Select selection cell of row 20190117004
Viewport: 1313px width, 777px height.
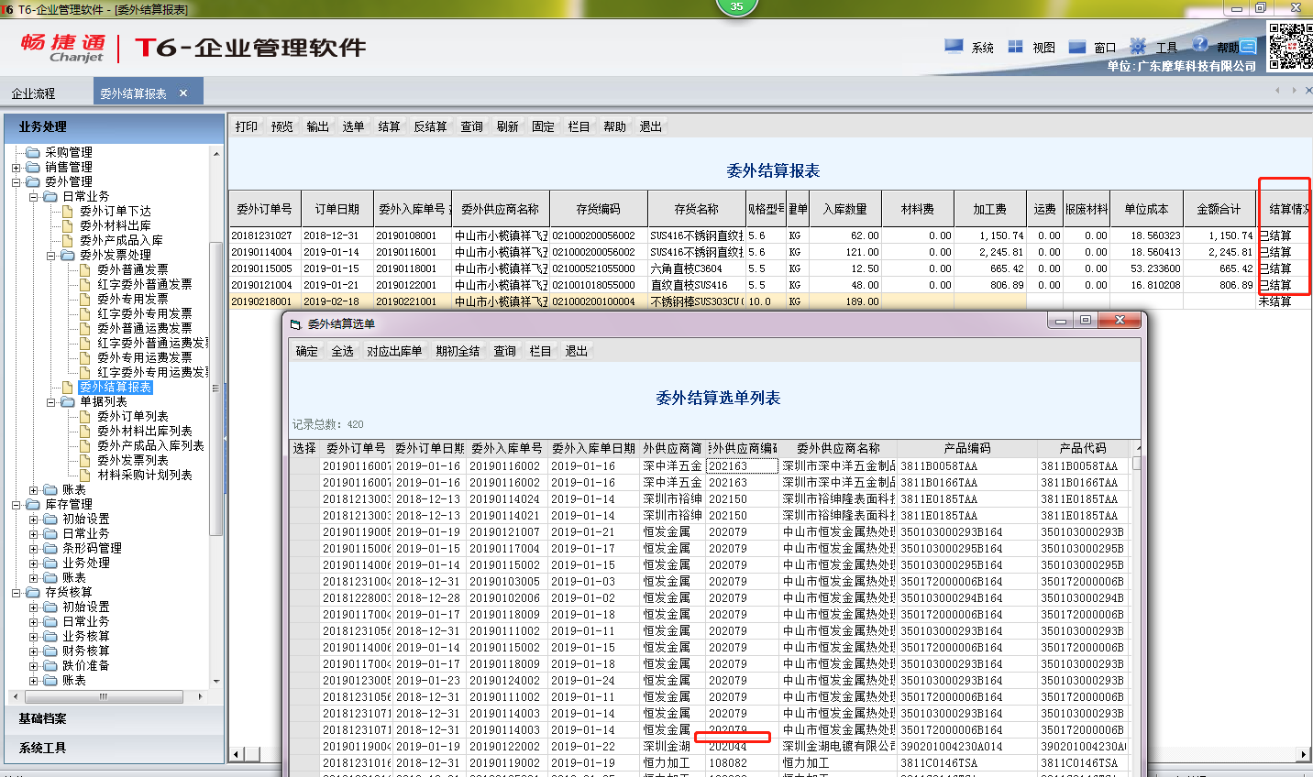pos(304,548)
